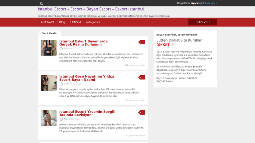This screenshot has width=255, height=143.
Task: Click clock icon beside Haziran 10, 2025
Action: pyautogui.click(x=61, y=84)
